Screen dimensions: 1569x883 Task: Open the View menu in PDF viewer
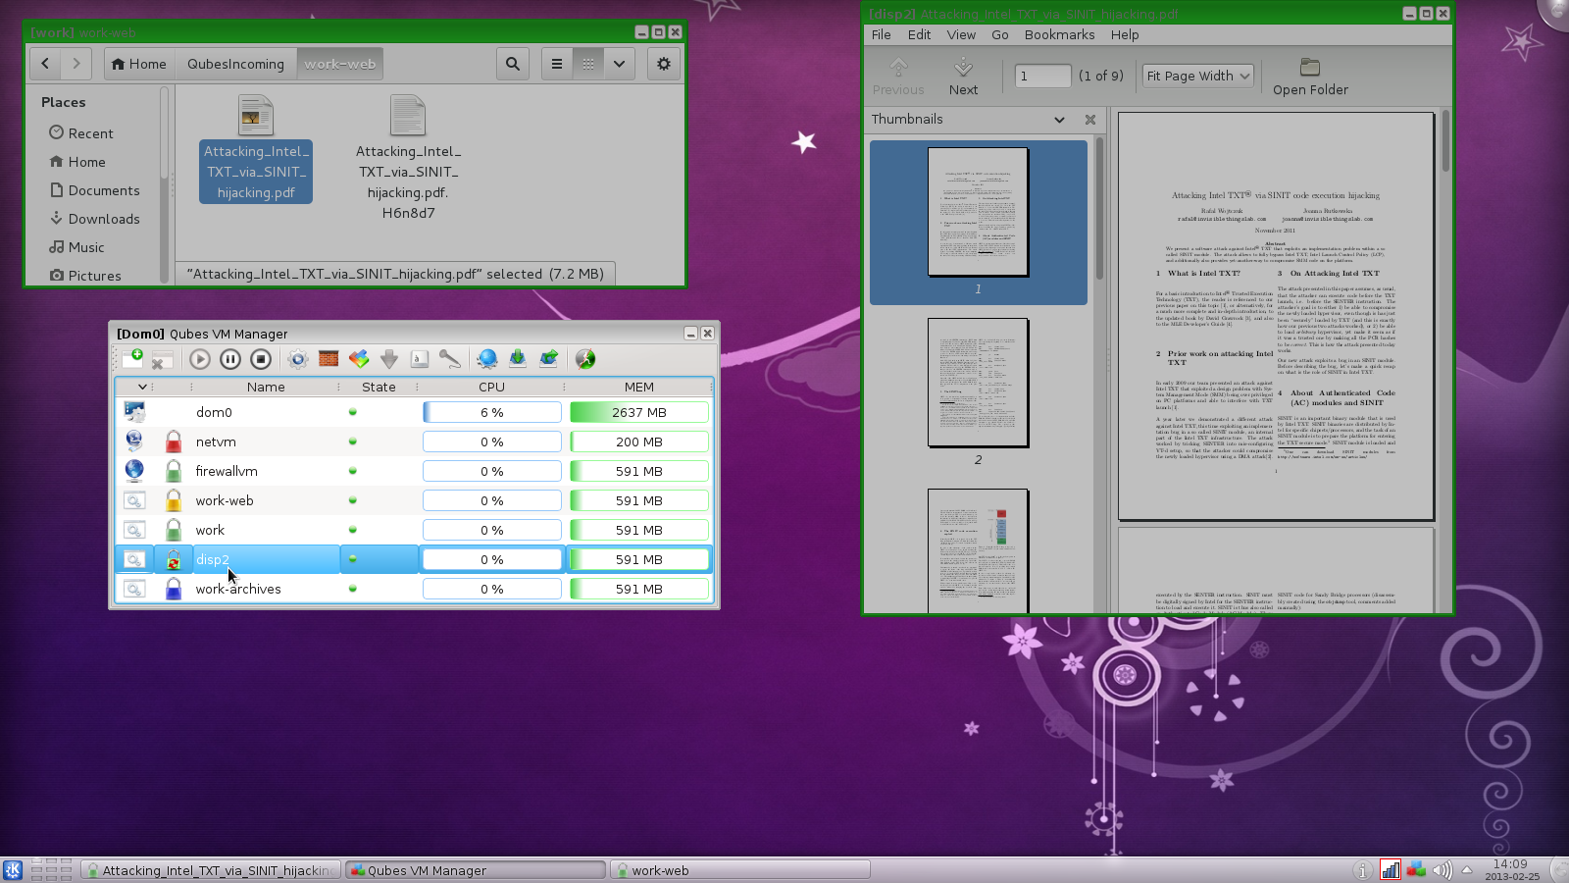961,34
